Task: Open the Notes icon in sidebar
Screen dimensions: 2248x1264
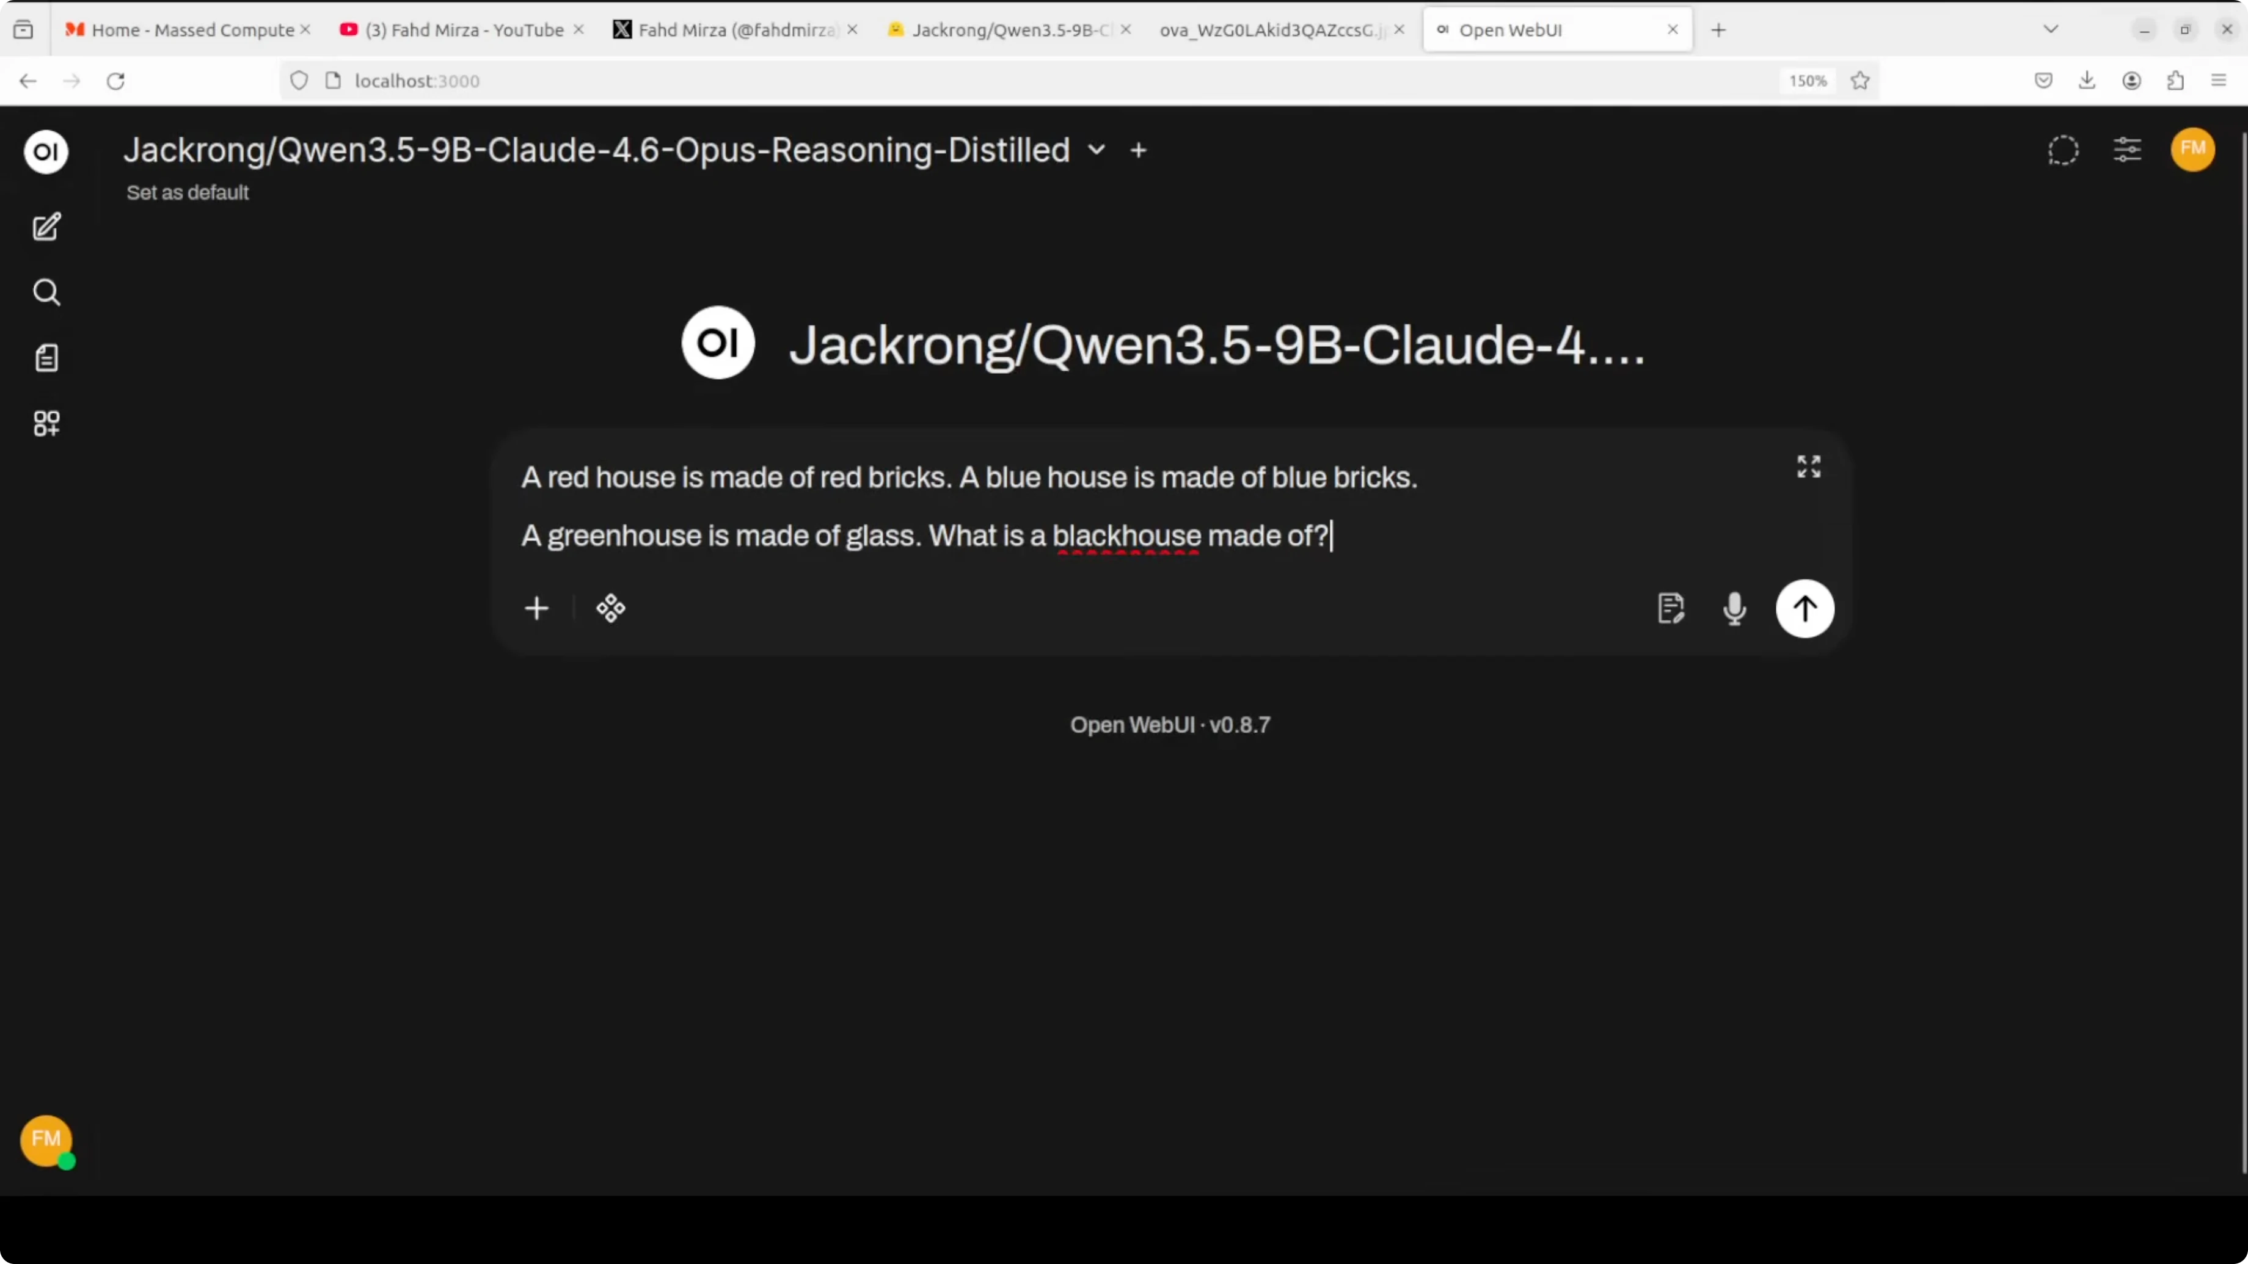Action: (x=46, y=358)
